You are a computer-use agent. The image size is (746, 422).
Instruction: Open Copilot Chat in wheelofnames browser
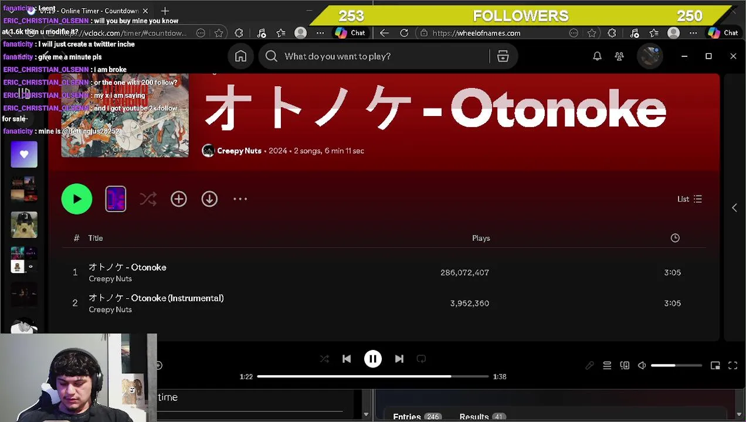coord(723,33)
